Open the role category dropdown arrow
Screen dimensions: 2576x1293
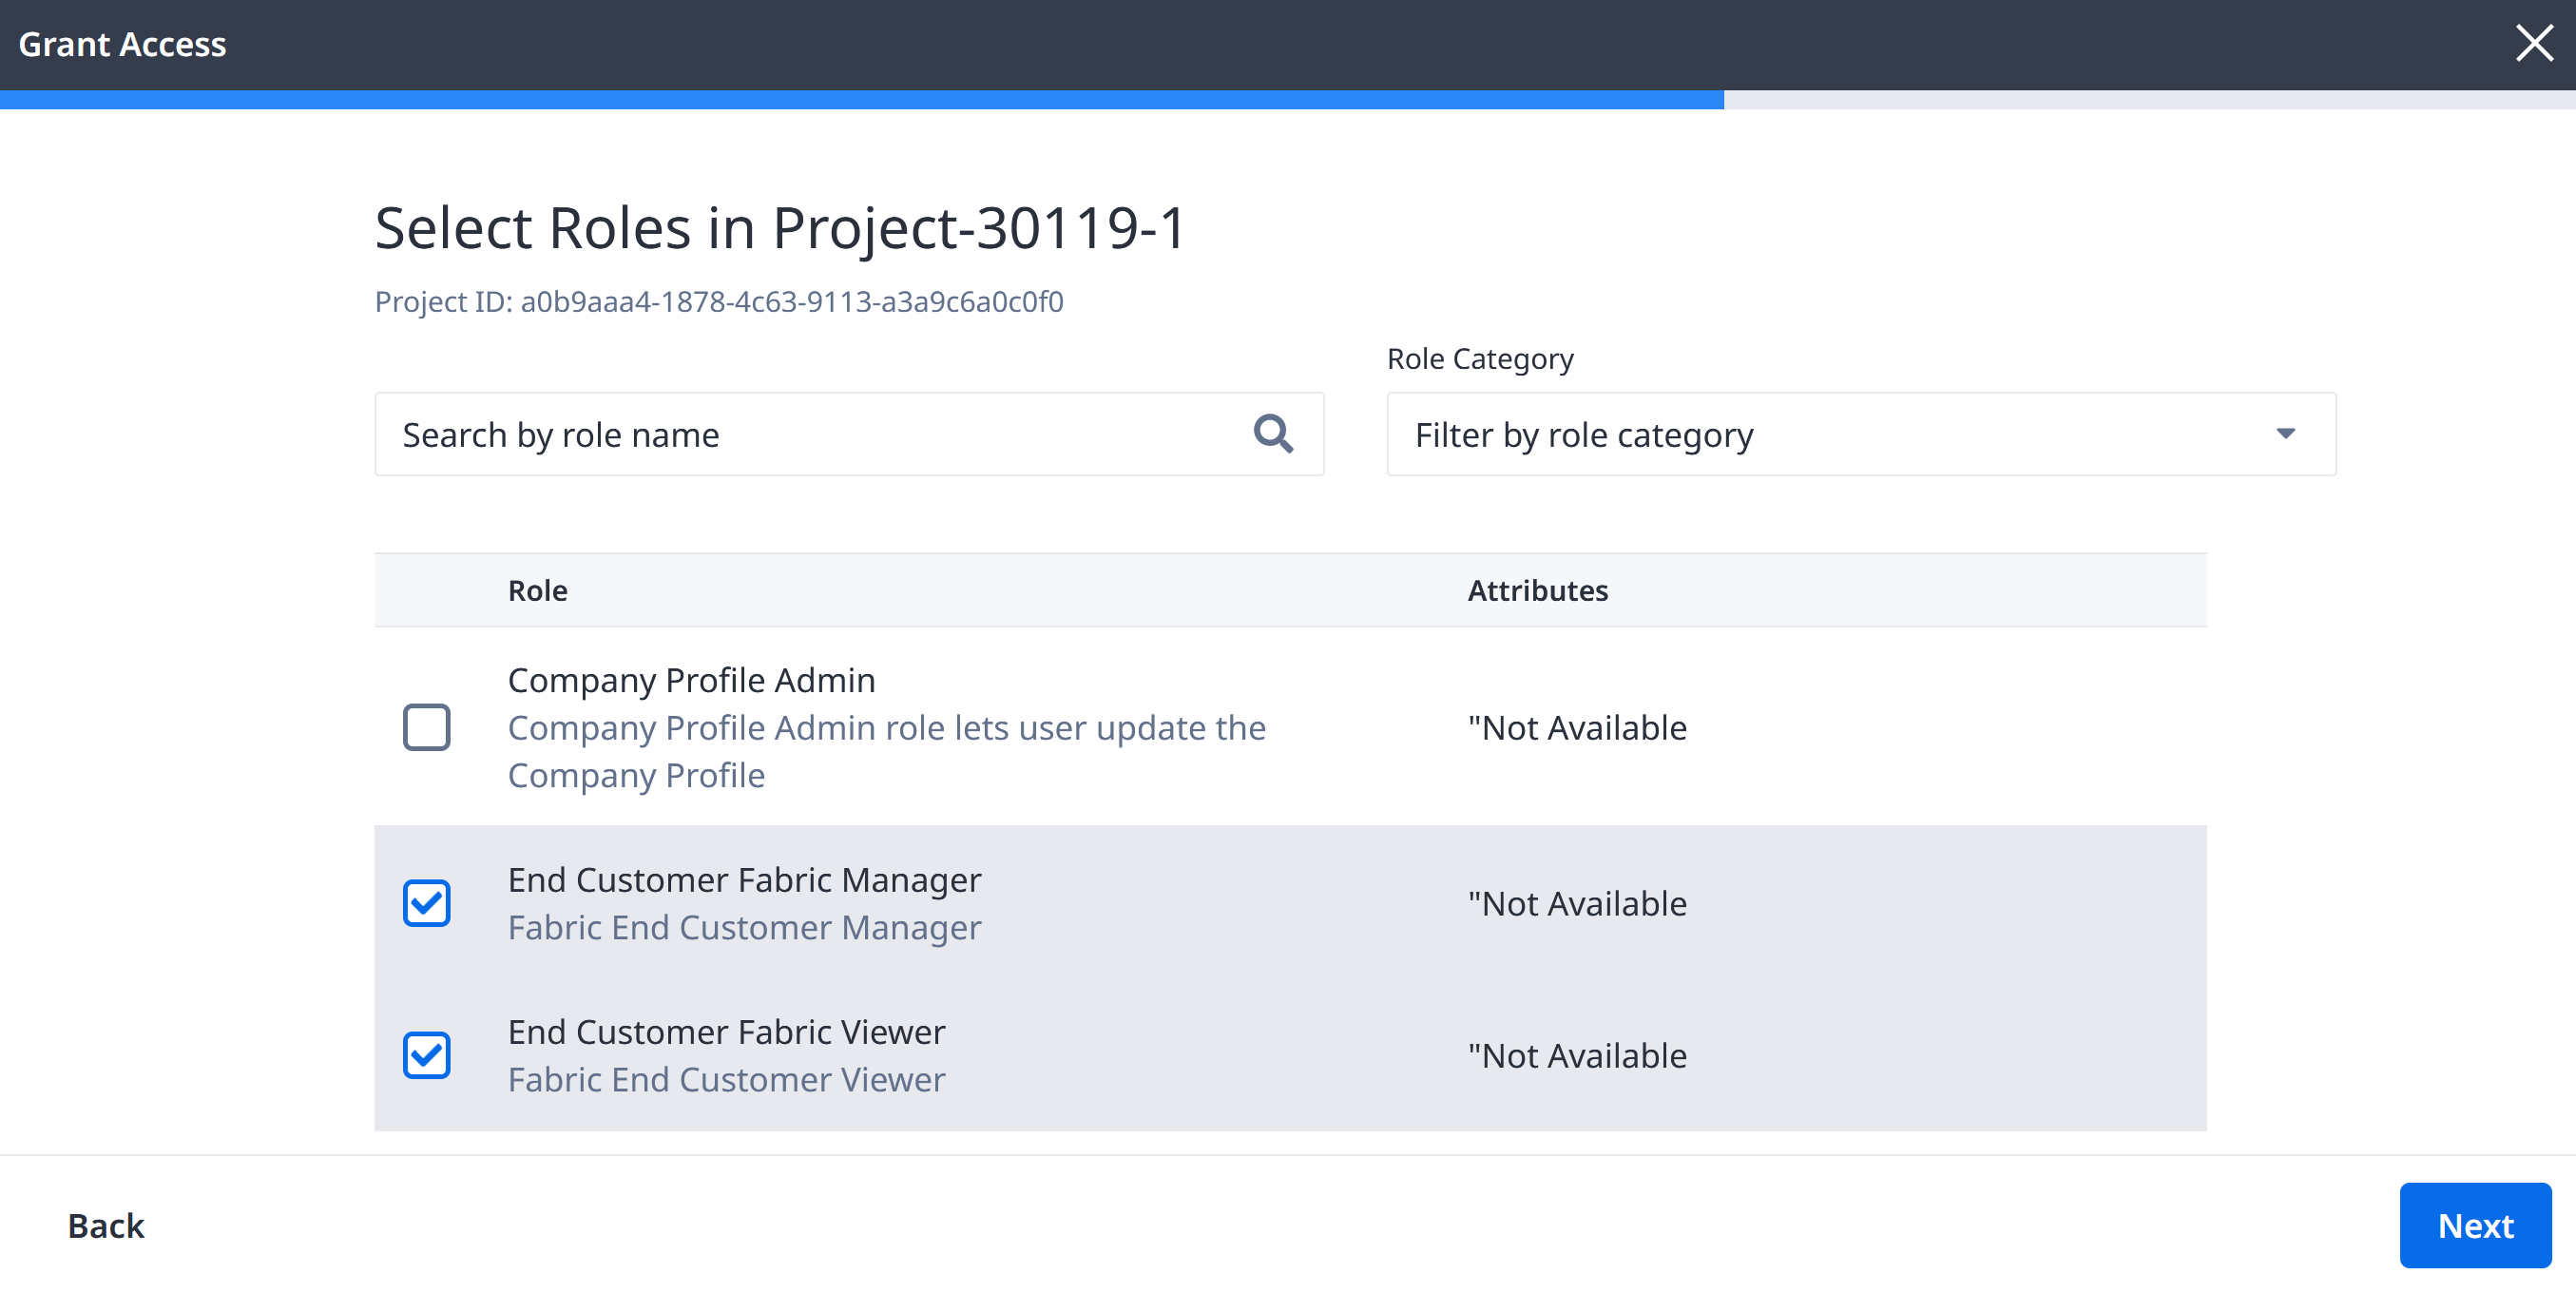coord(2285,434)
